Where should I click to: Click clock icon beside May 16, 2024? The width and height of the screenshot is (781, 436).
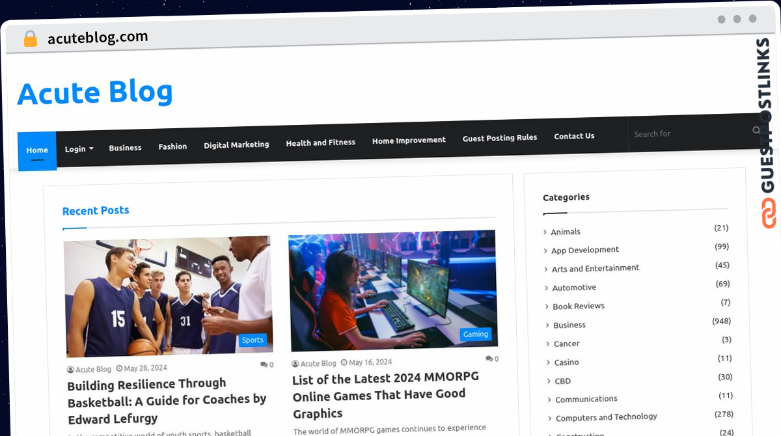pyautogui.click(x=344, y=362)
